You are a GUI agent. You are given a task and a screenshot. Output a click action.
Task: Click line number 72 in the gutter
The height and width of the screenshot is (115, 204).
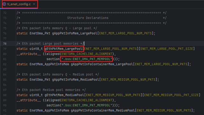point(5,13)
